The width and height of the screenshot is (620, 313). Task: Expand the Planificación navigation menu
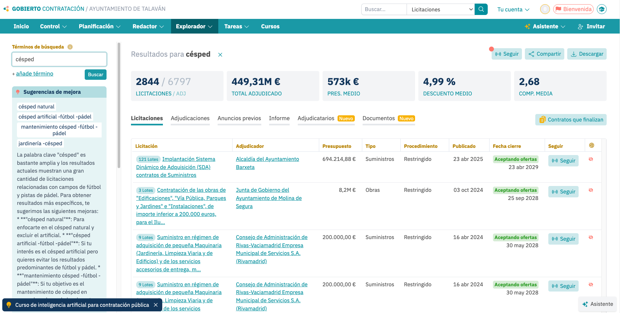click(99, 26)
